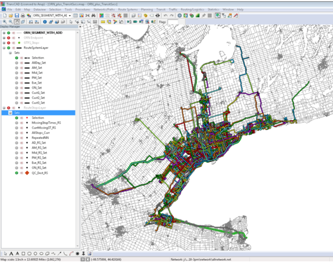Open the working layer dropdown list
The height and width of the screenshot is (263, 333).
click(70, 16)
